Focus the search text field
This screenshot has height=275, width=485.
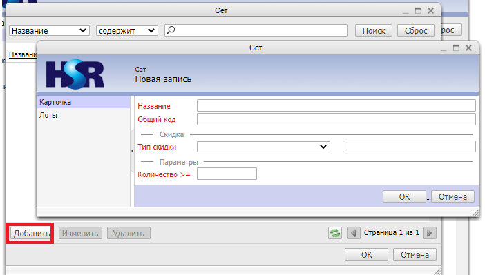(256, 30)
